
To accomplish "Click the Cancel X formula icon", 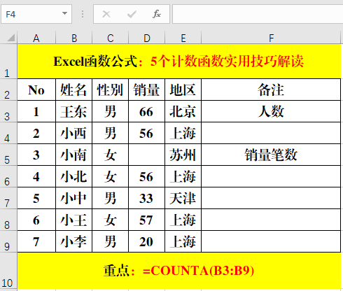I will pos(106,14).
